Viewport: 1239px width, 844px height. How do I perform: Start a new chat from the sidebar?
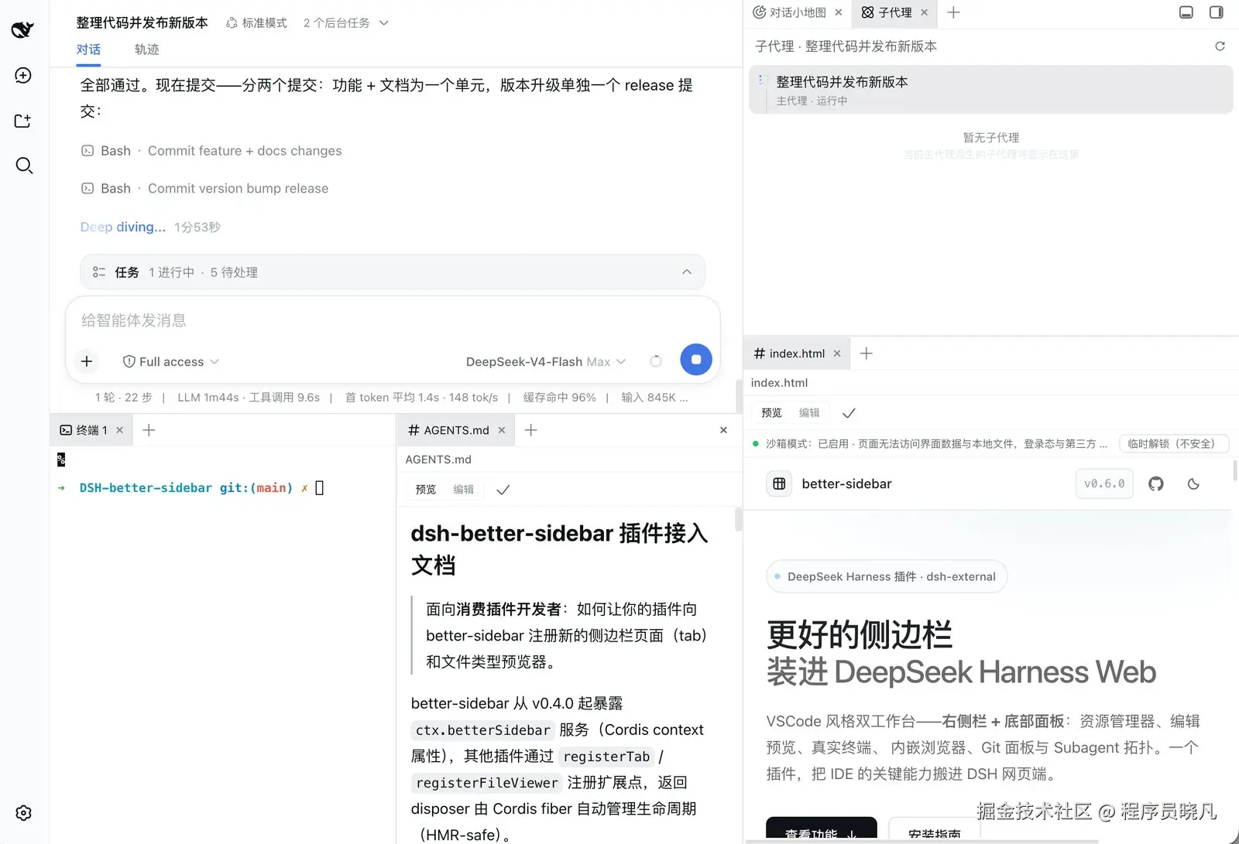coord(23,75)
